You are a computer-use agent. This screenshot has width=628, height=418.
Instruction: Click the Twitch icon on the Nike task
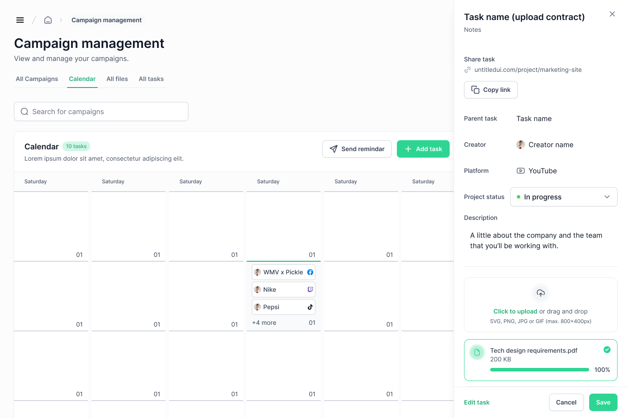point(310,290)
